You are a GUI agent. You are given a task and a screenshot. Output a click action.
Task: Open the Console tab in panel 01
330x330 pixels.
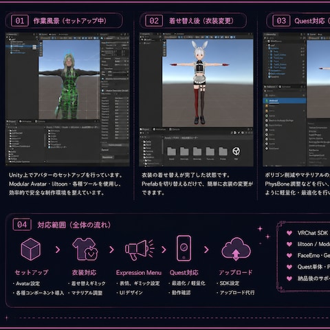coord(40,122)
